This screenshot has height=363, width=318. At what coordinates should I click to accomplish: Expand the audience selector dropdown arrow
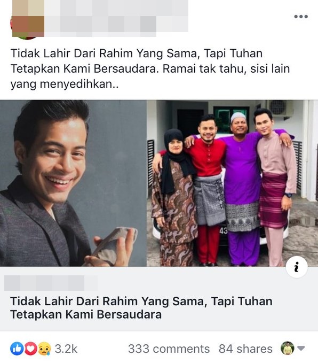pyautogui.click(x=301, y=348)
